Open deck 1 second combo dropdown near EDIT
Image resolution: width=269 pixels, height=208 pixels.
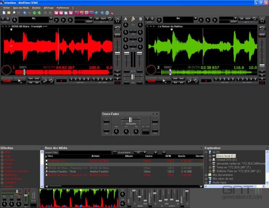[91, 18]
